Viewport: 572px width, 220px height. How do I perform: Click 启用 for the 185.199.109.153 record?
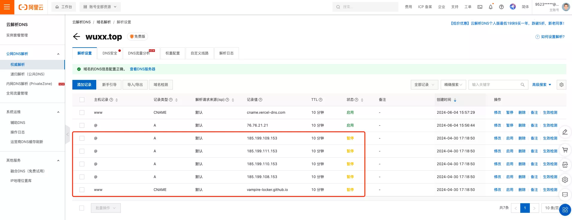(510, 138)
